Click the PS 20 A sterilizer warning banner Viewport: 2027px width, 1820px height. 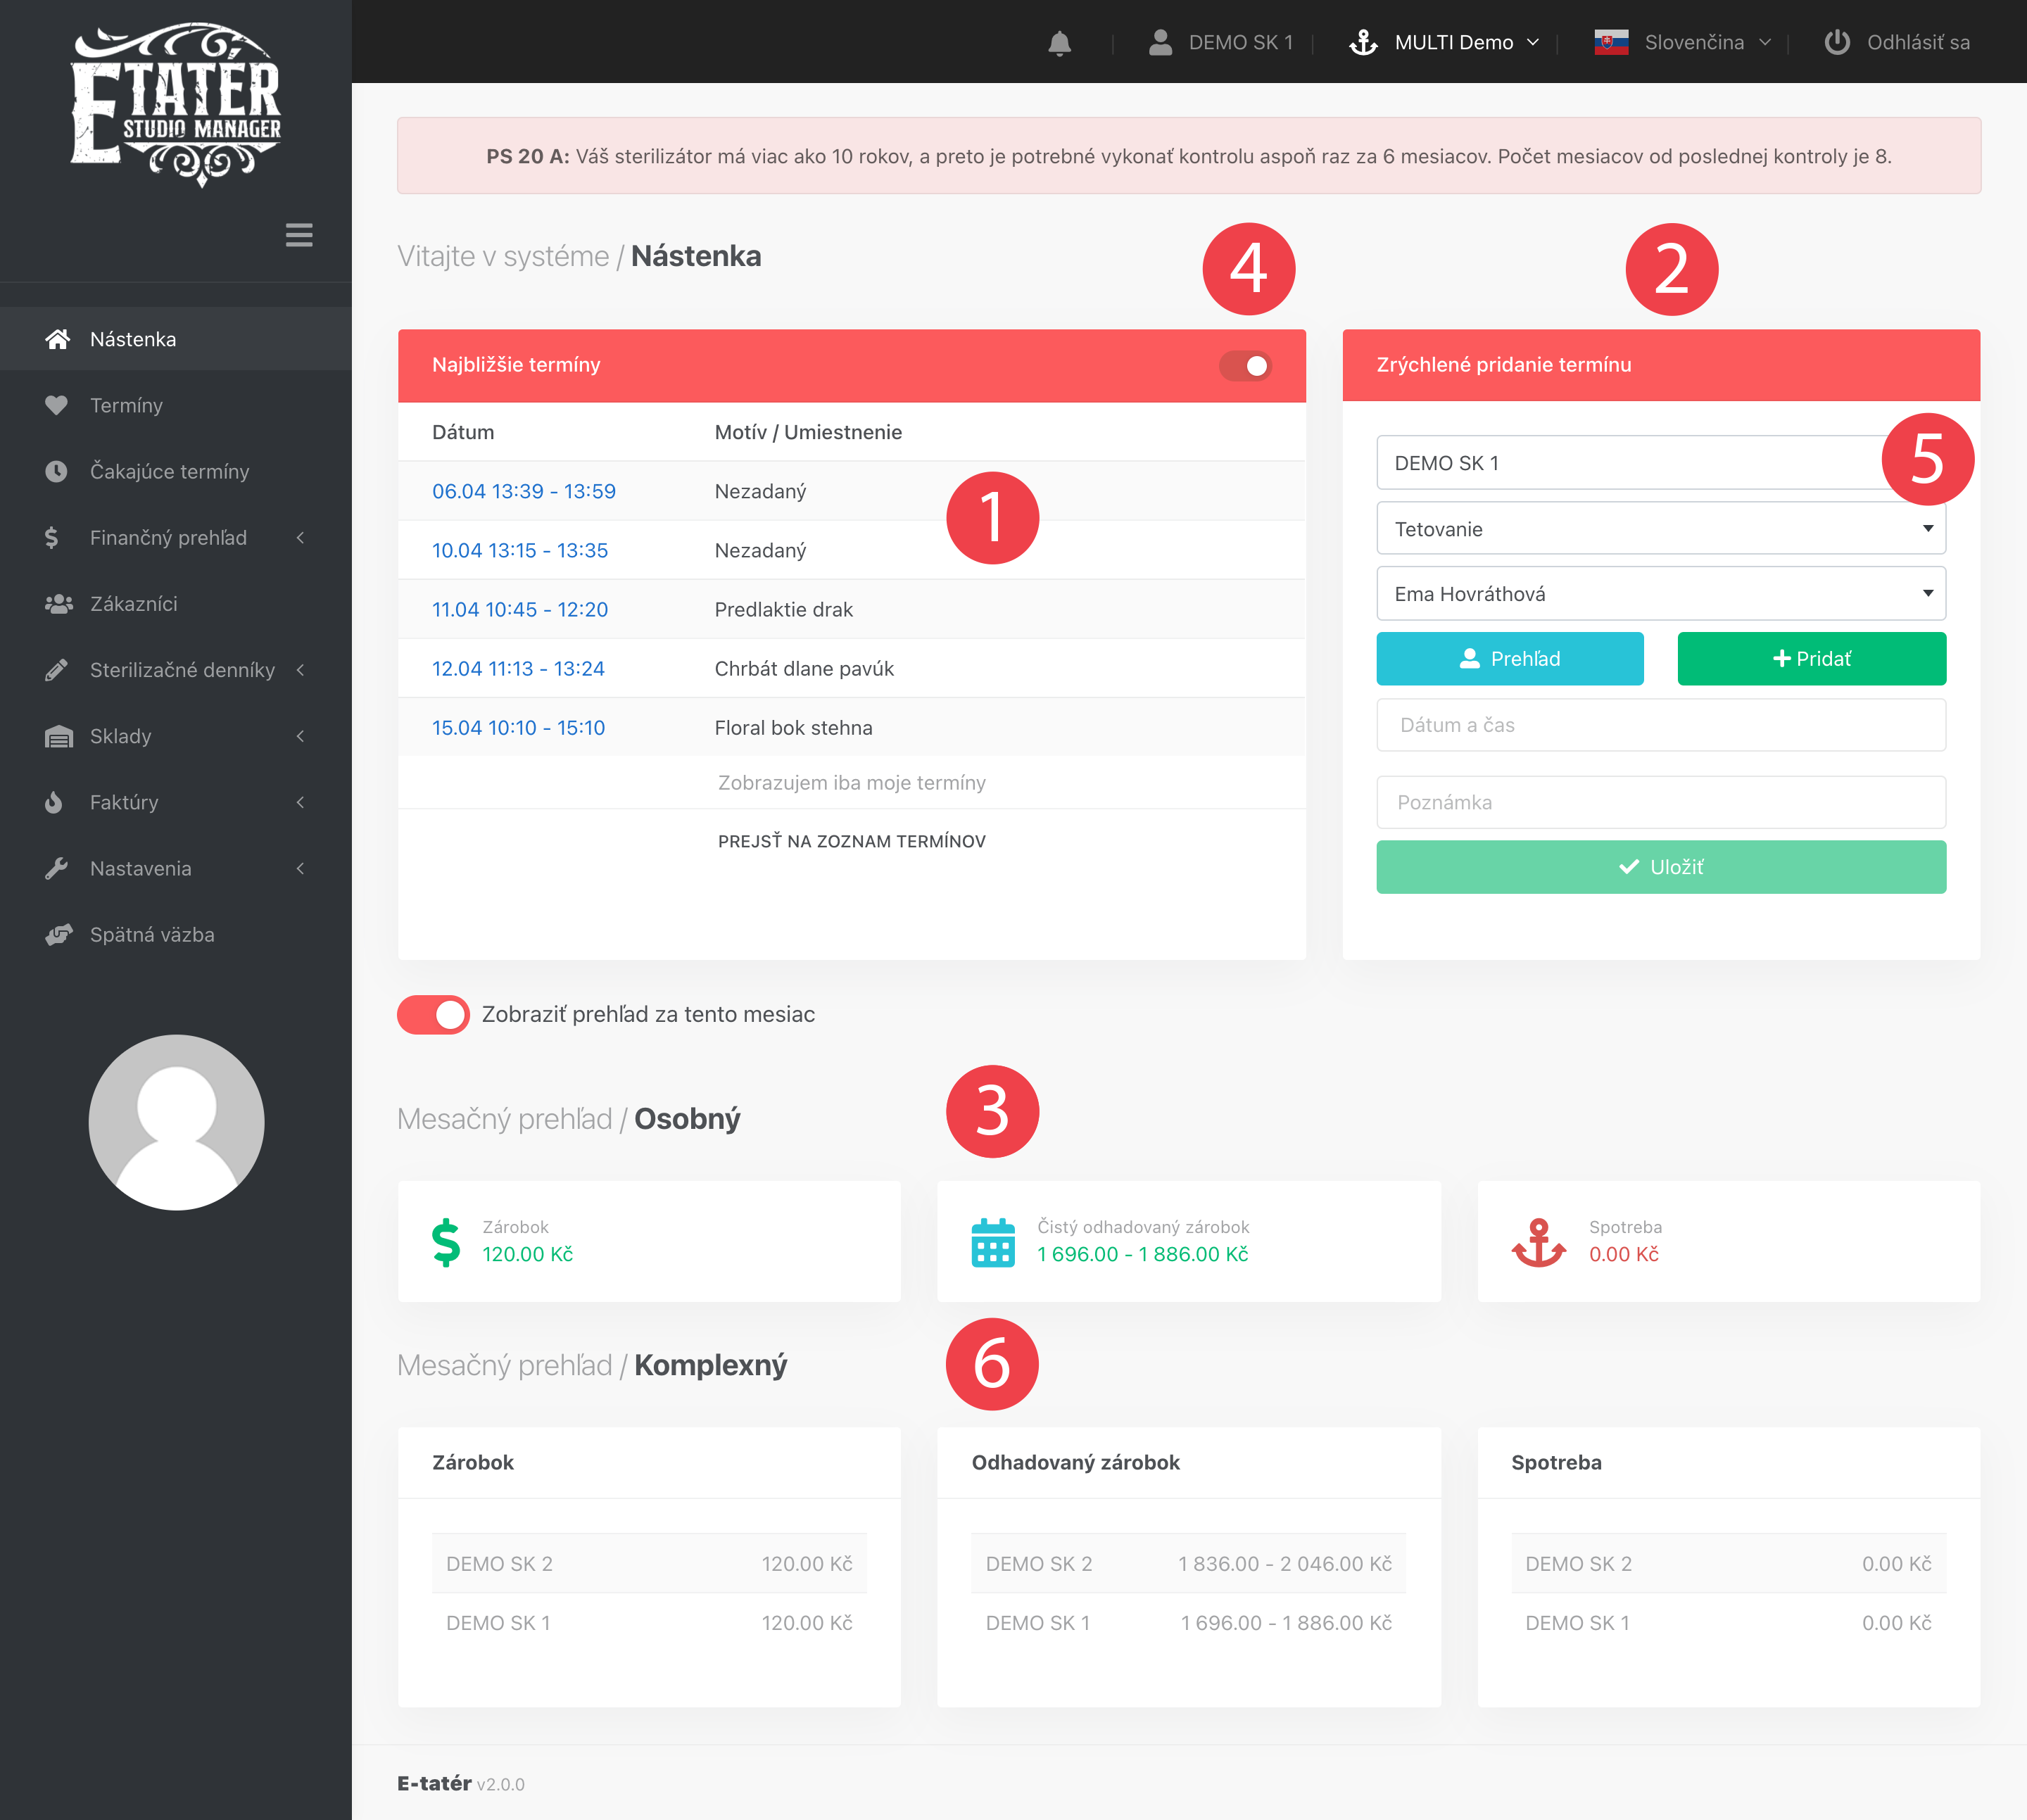point(1189,156)
